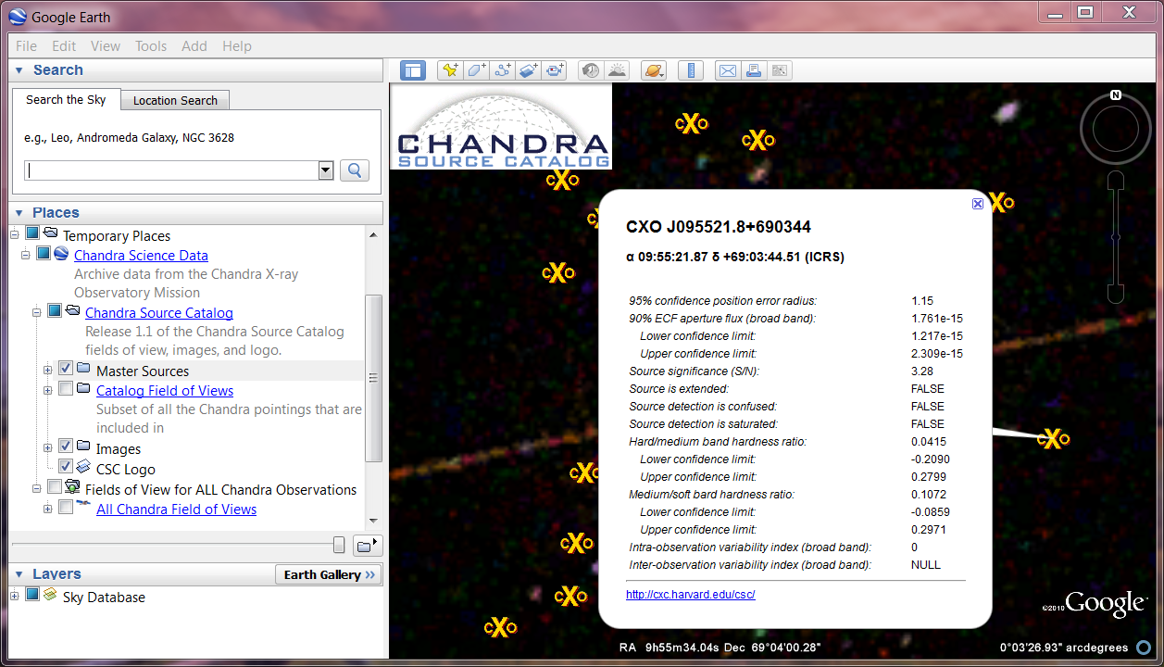The image size is (1164, 667).
Task: Uncheck the CSC Logo checkbox
Action: click(66, 468)
